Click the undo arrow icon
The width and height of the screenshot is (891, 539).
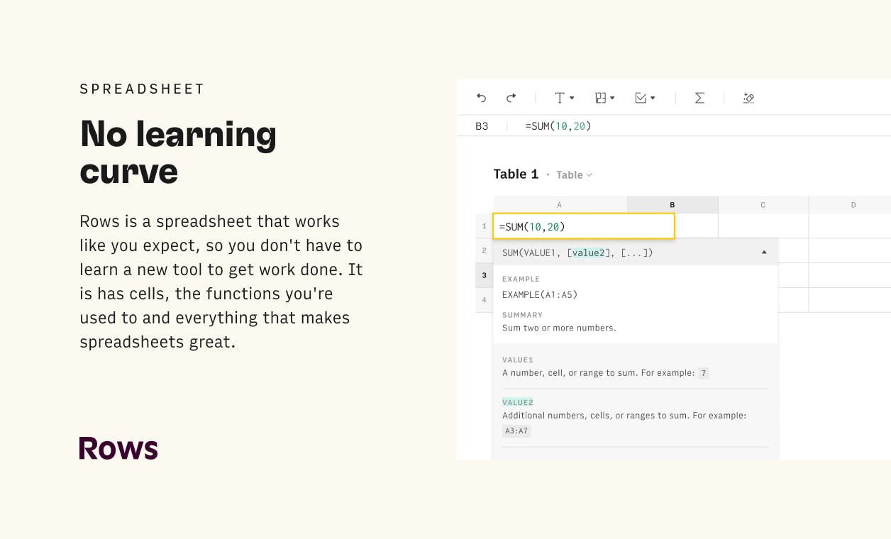point(481,98)
